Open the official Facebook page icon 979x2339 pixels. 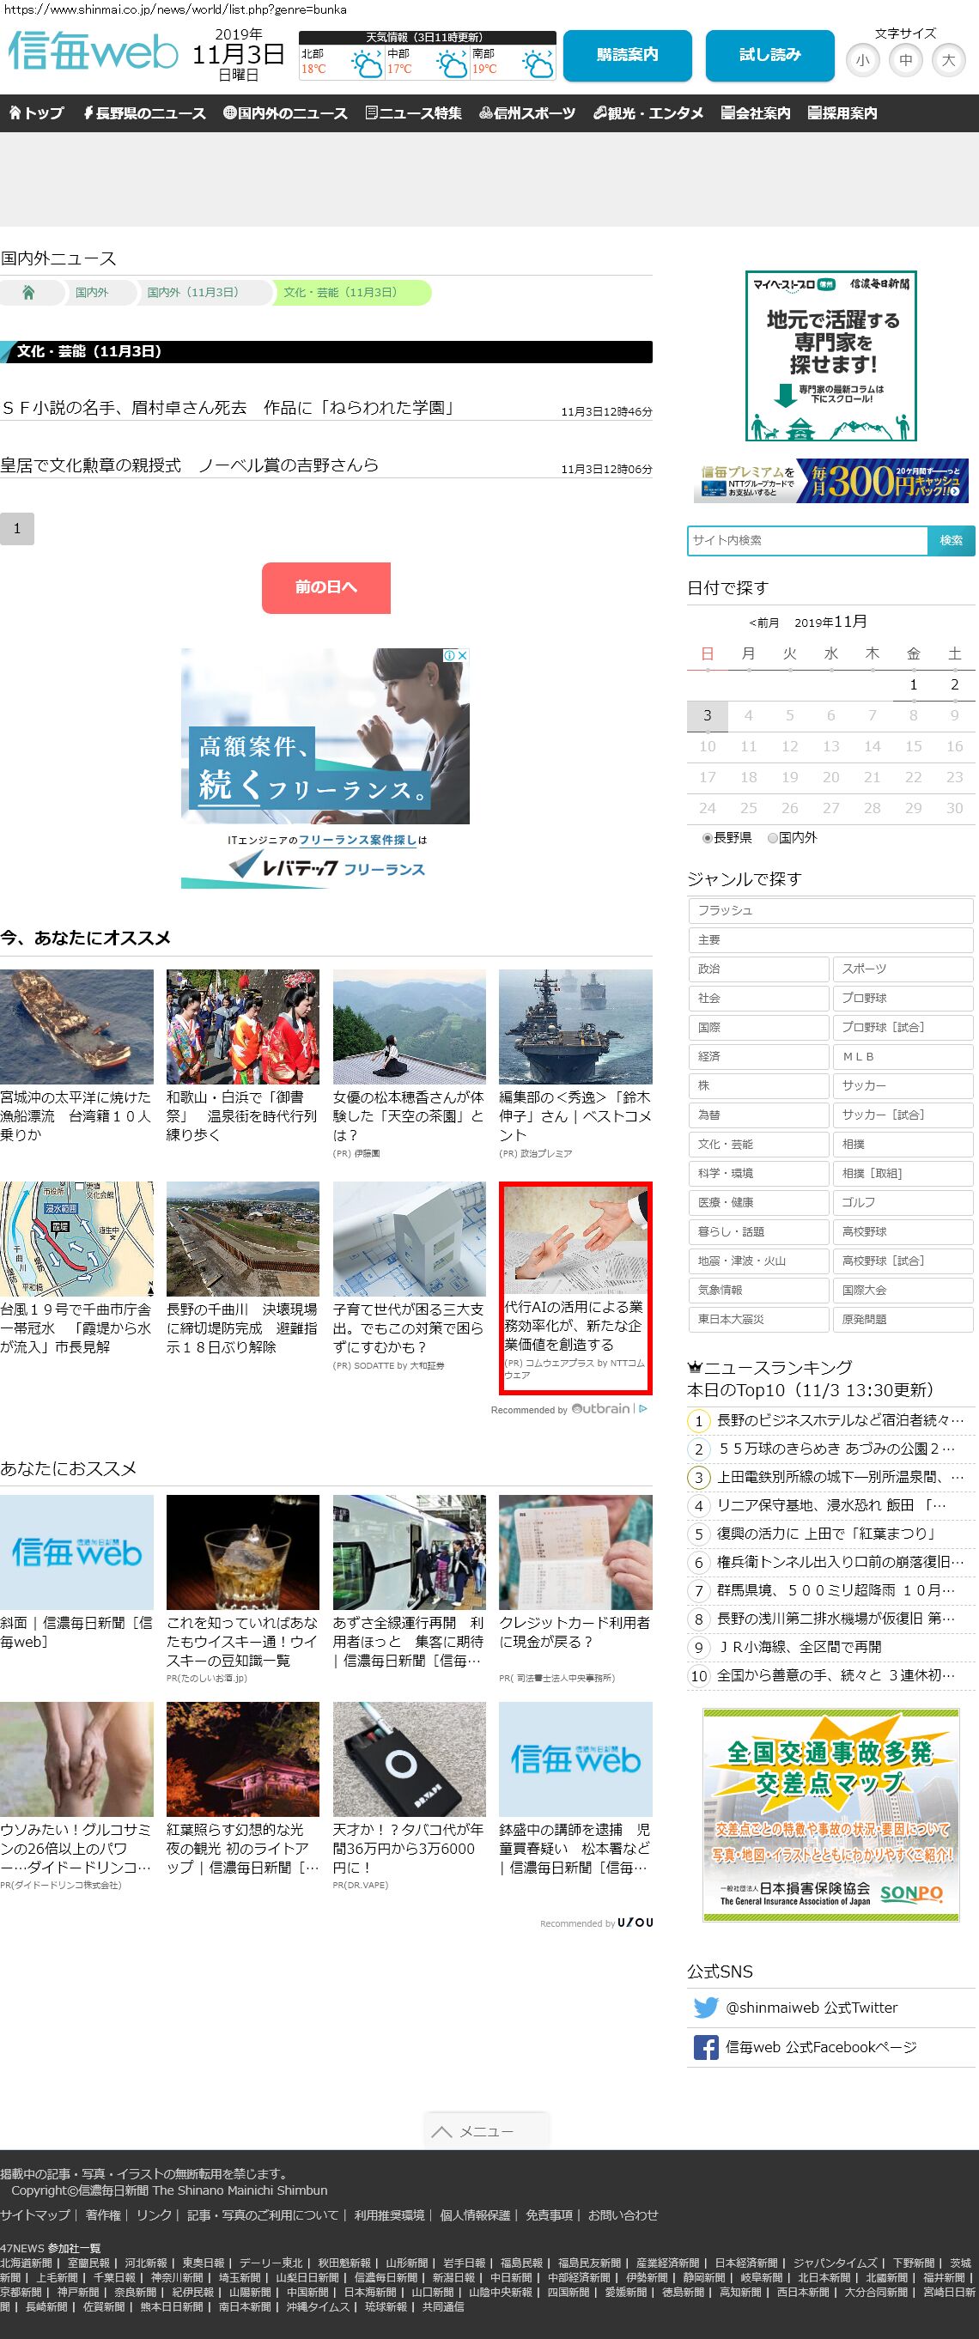click(706, 2047)
